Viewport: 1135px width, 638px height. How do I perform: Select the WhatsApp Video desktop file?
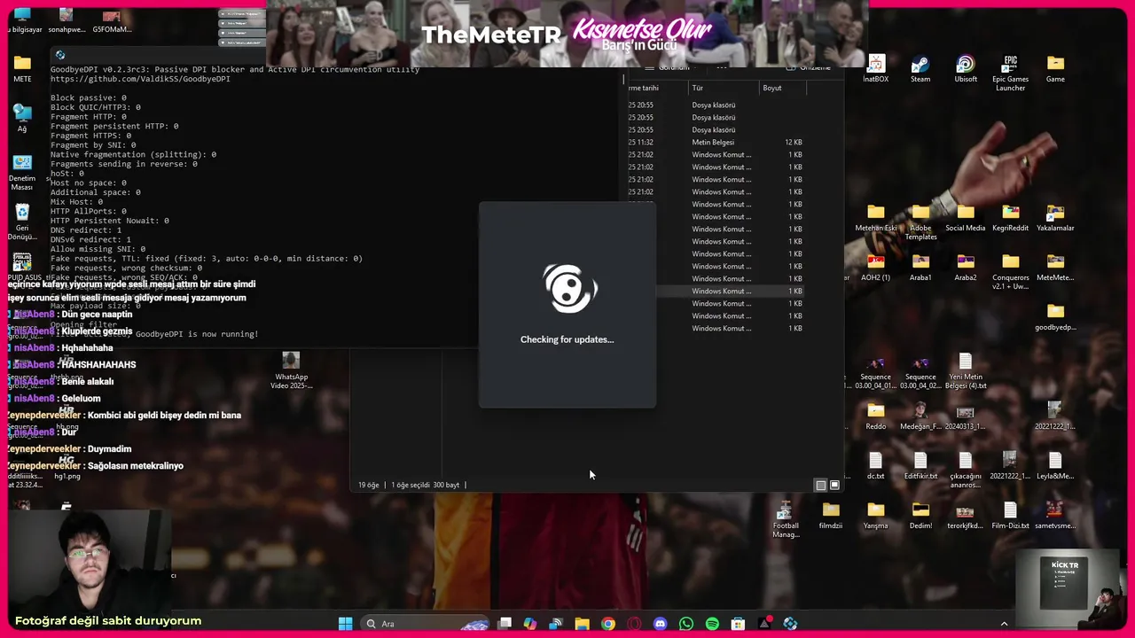coord(291,371)
